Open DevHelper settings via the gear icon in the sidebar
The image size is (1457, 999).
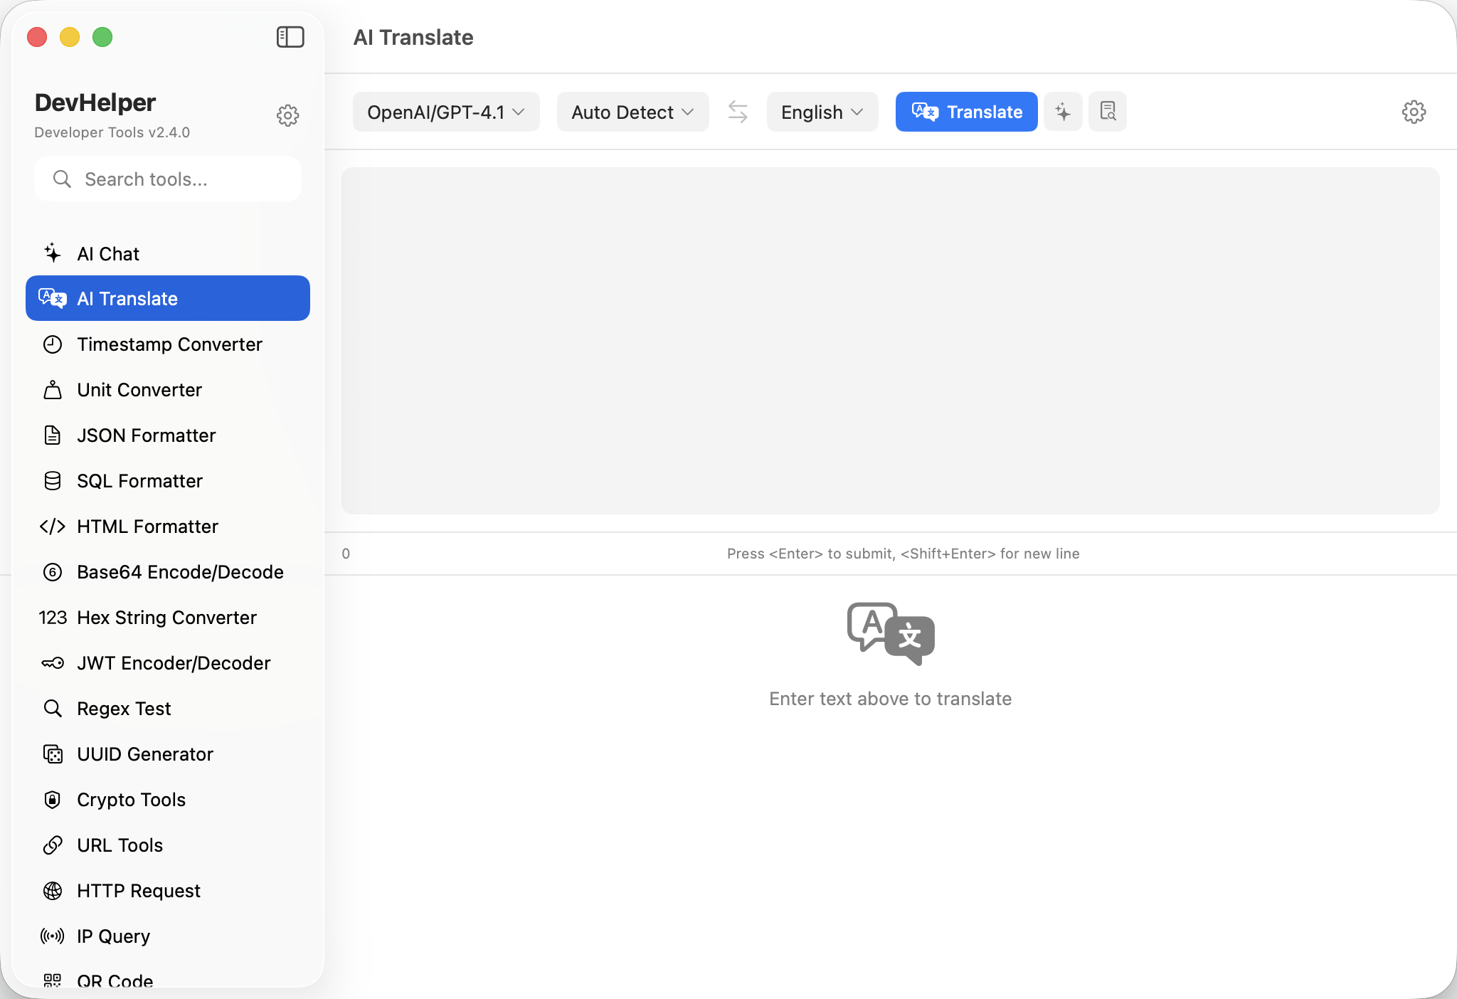click(287, 115)
